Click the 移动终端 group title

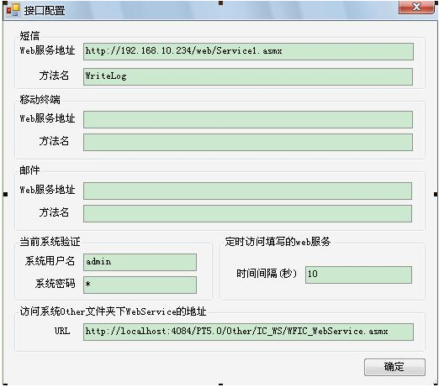coord(40,99)
